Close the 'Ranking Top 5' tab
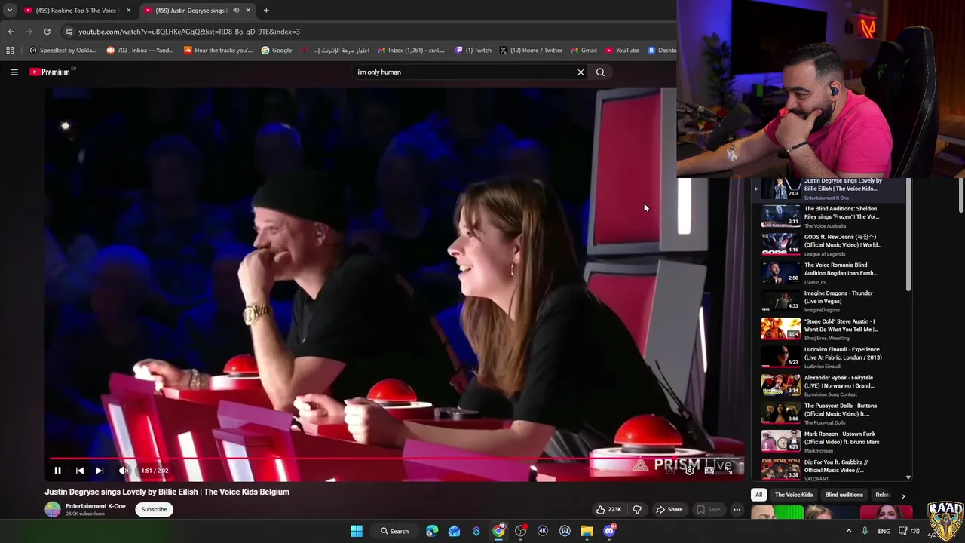Image resolution: width=965 pixels, height=543 pixels. click(128, 11)
